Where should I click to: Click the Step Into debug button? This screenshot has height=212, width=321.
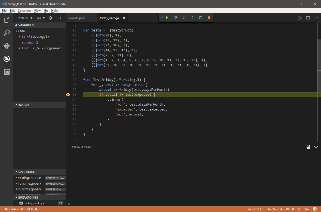(x=184, y=18)
